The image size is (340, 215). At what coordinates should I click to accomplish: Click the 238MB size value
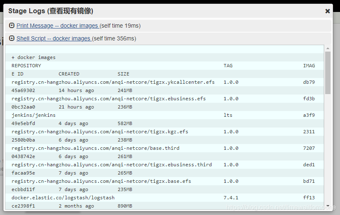tap(125, 140)
